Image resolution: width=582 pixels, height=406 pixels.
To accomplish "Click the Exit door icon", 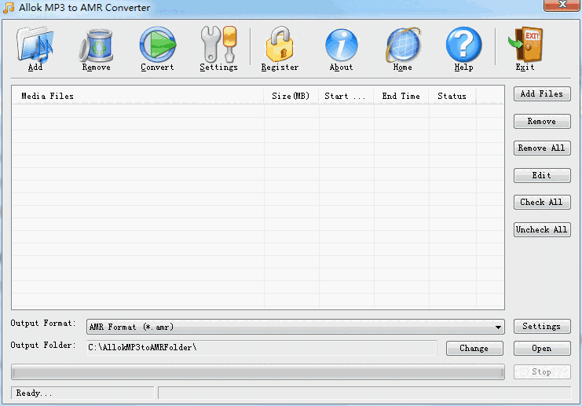I will [525, 44].
